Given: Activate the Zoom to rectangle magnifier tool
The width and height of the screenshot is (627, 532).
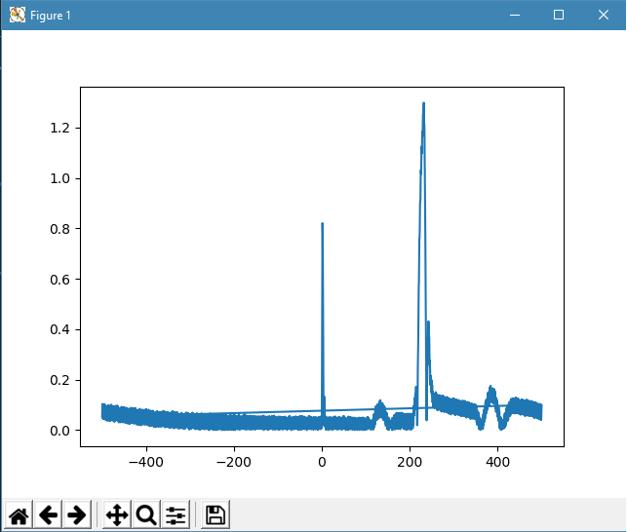Looking at the screenshot, I should [146, 514].
